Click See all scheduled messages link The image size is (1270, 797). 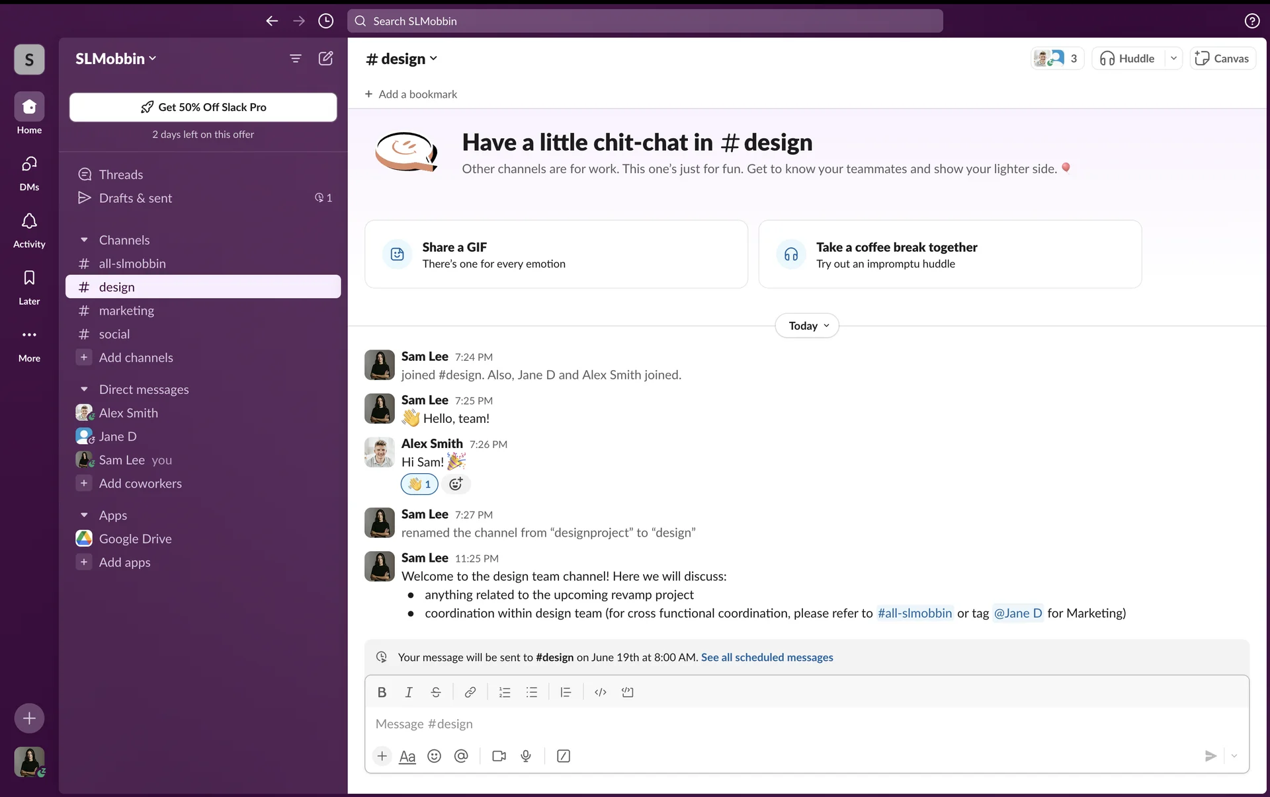(x=767, y=657)
